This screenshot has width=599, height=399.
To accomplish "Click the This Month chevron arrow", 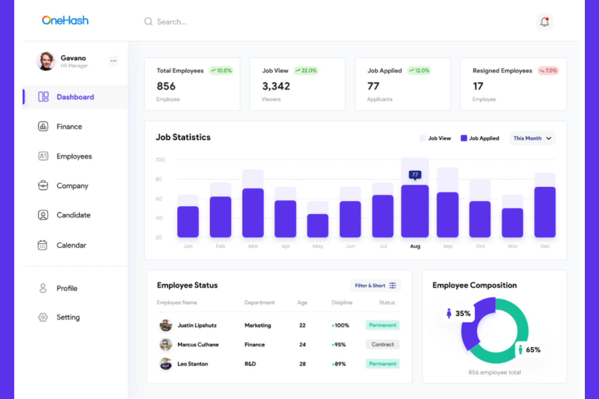I will (549, 138).
